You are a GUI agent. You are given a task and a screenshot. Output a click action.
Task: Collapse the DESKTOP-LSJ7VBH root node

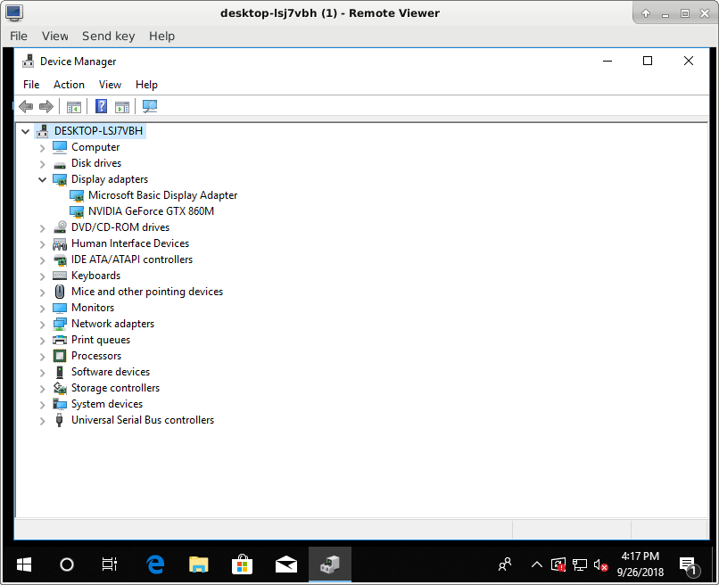coord(25,132)
